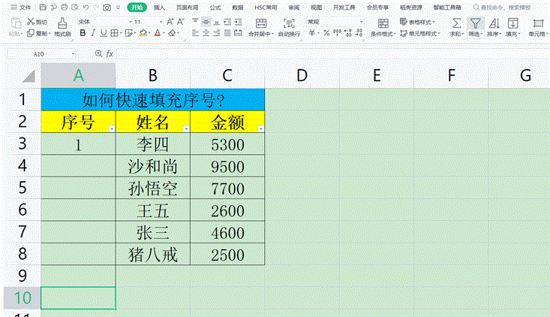Open the 页面布局 (Page Layout) tab
550x317 pixels.
click(x=187, y=7)
